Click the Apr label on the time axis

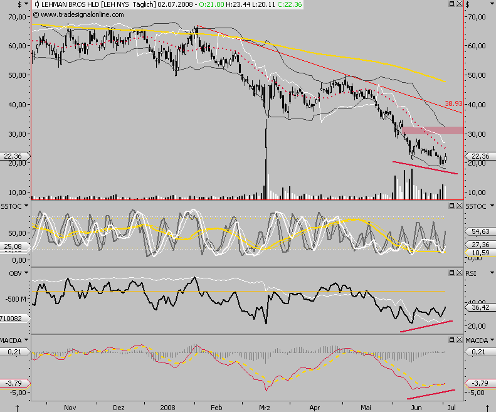315,408
